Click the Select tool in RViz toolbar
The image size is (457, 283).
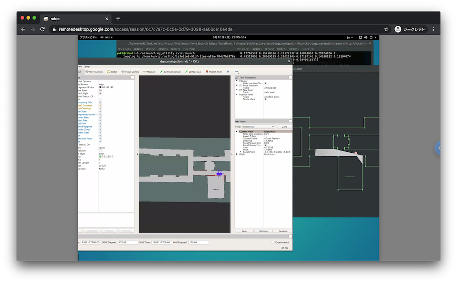click(x=112, y=72)
